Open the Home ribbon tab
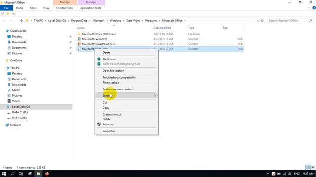This screenshot has width=316, height=177. click(x=20, y=8)
